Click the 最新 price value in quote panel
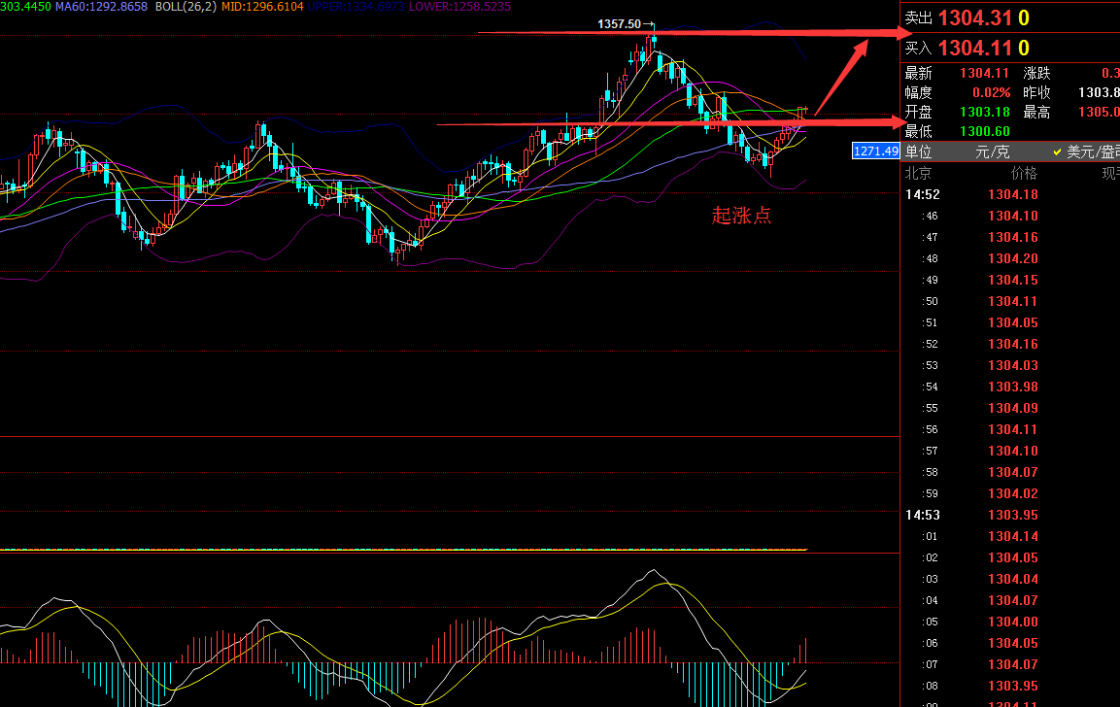1120x707 pixels. click(x=985, y=73)
